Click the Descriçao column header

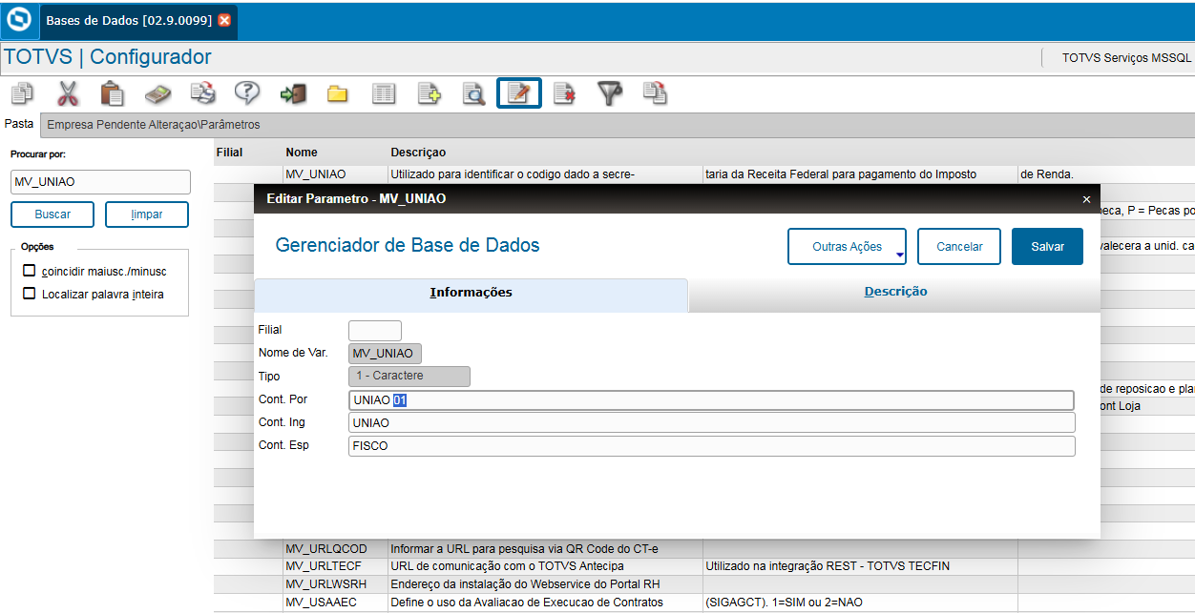(x=418, y=153)
